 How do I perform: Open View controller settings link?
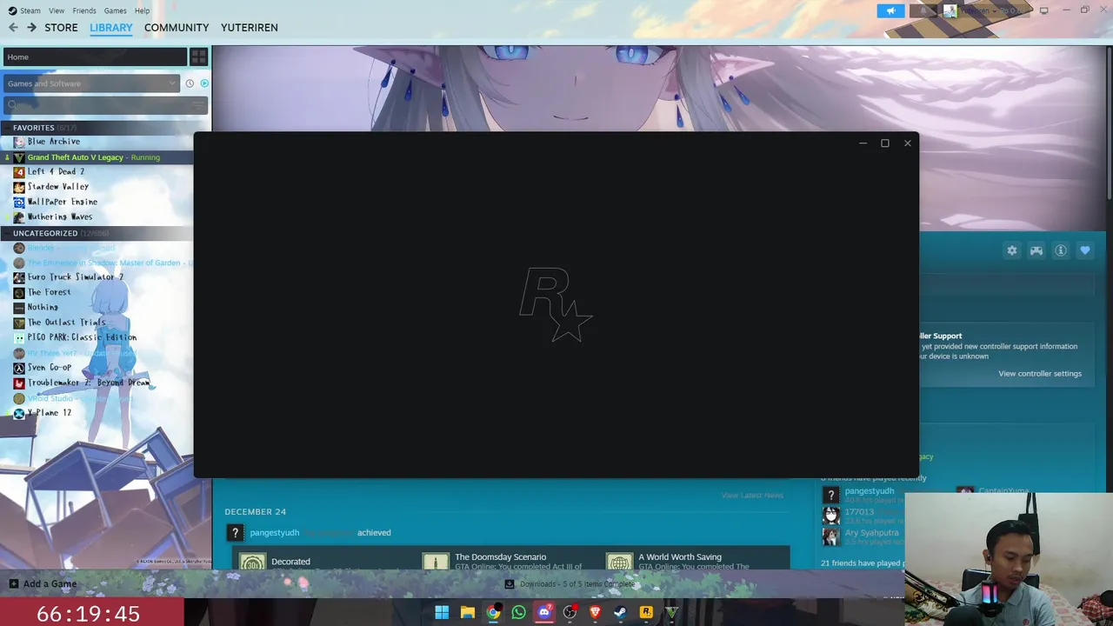1040,374
